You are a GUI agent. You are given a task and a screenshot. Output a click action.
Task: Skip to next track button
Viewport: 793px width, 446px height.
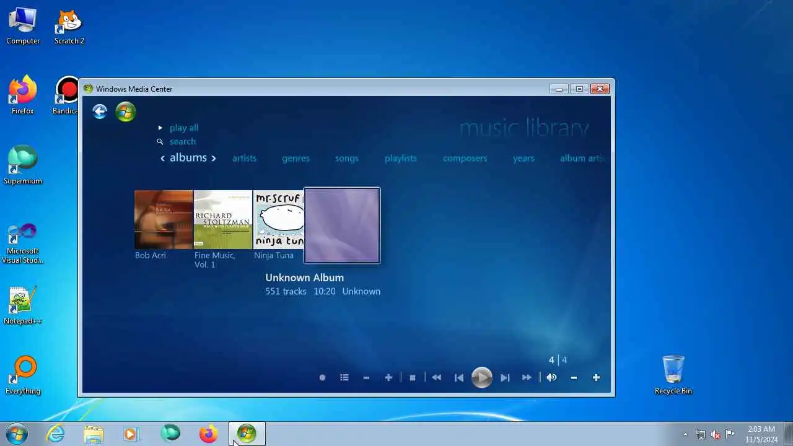tap(505, 377)
